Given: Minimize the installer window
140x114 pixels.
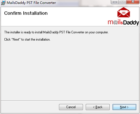Looking at the screenshot, I should click(x=115, y=2).
